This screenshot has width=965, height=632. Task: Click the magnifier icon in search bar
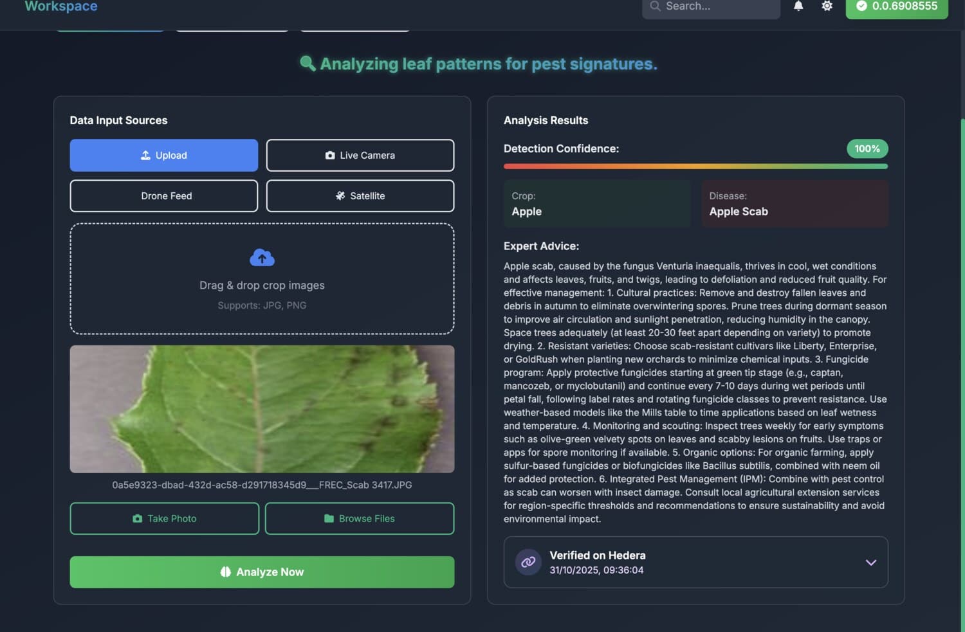point(655,6)
